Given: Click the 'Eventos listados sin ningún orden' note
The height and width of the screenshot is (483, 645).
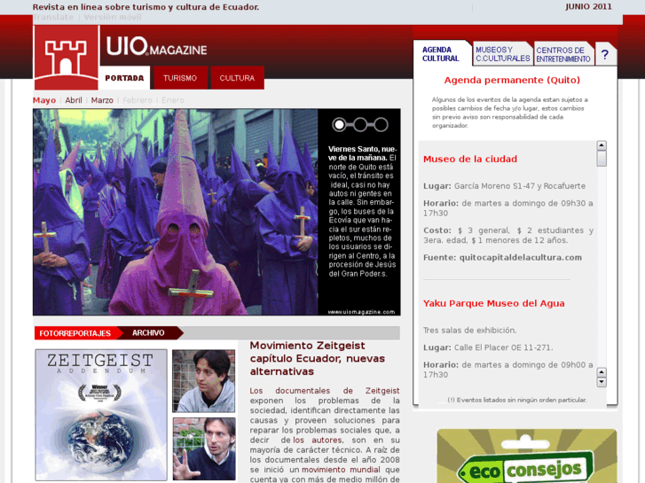Looking at the screenshot, I should [x=517, y=400].
